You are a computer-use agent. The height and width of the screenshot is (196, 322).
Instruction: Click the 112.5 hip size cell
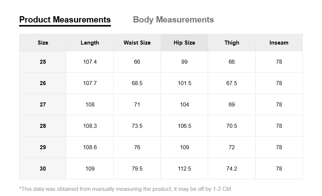pyautogui.click(x=185, y=169)
